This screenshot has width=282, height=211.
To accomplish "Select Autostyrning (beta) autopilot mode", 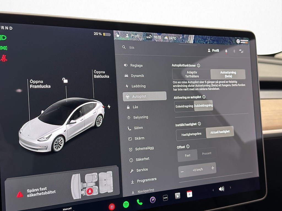I will 228,74.
